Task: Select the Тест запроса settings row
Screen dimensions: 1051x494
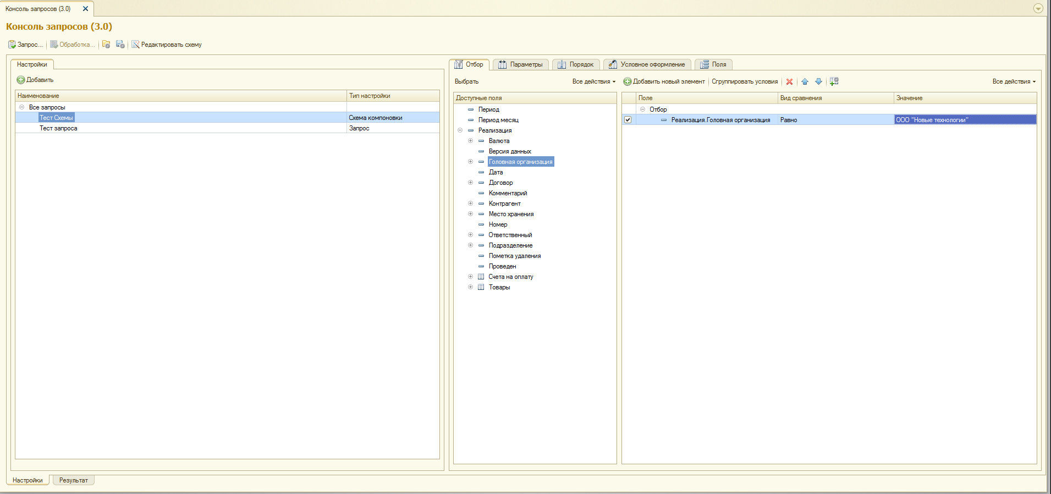Action: tap(227, 128)
